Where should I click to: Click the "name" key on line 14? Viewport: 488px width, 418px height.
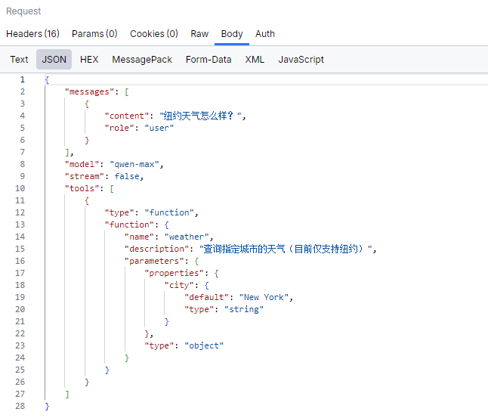pyautogui.click(x=140, y=237)
